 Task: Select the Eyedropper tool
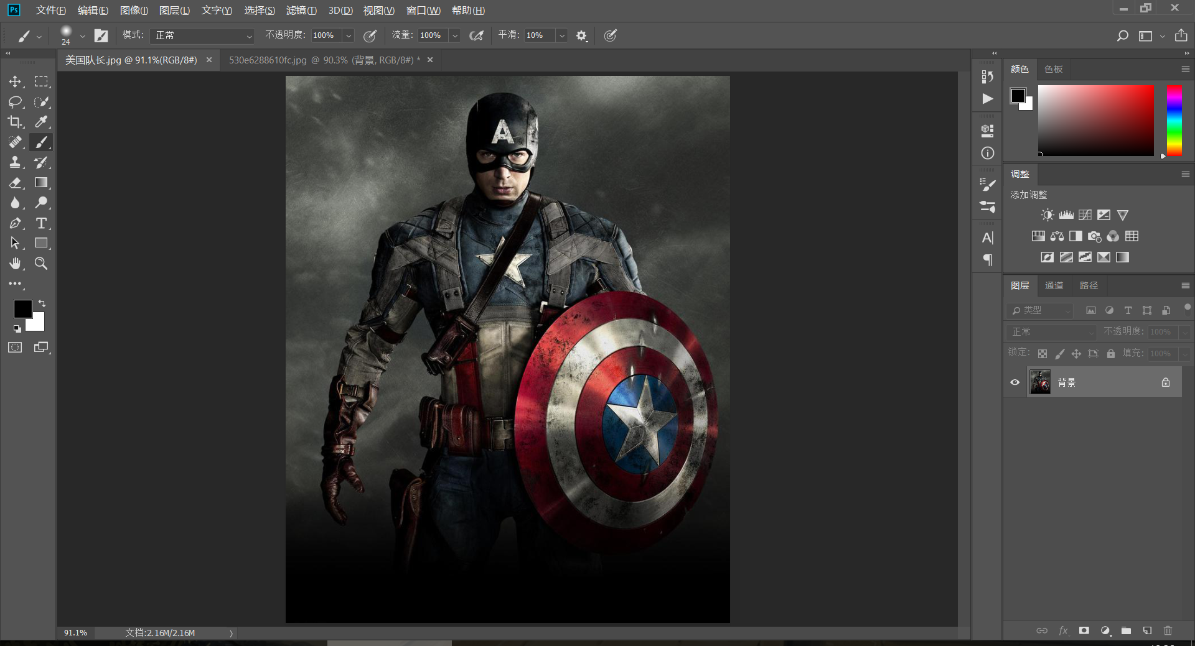pyautogui.click(x=41, y=122)
